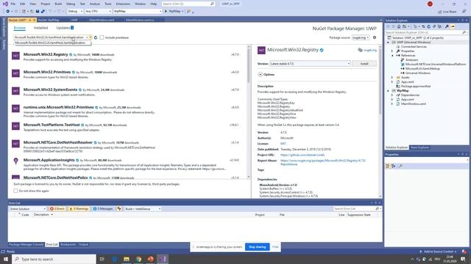Open the Build menu
This screenshot has width=471, height=264.
click(x=58, y=4)
